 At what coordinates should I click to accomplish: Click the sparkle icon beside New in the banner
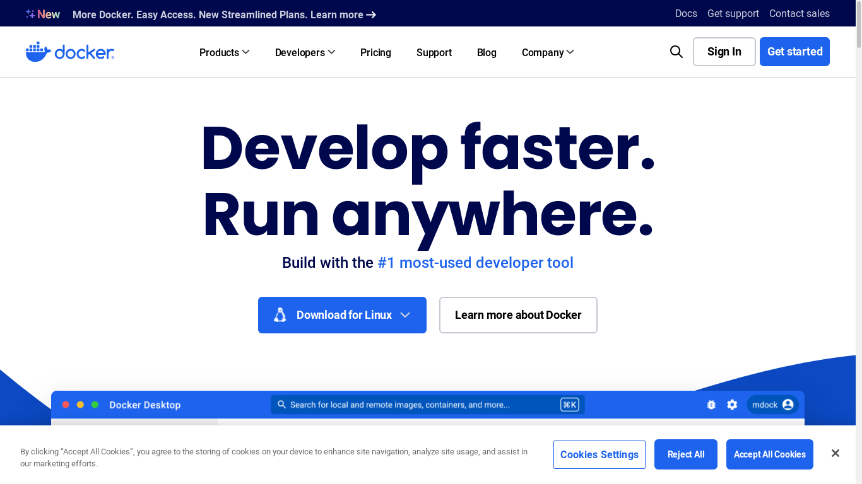tap(30, 14)
